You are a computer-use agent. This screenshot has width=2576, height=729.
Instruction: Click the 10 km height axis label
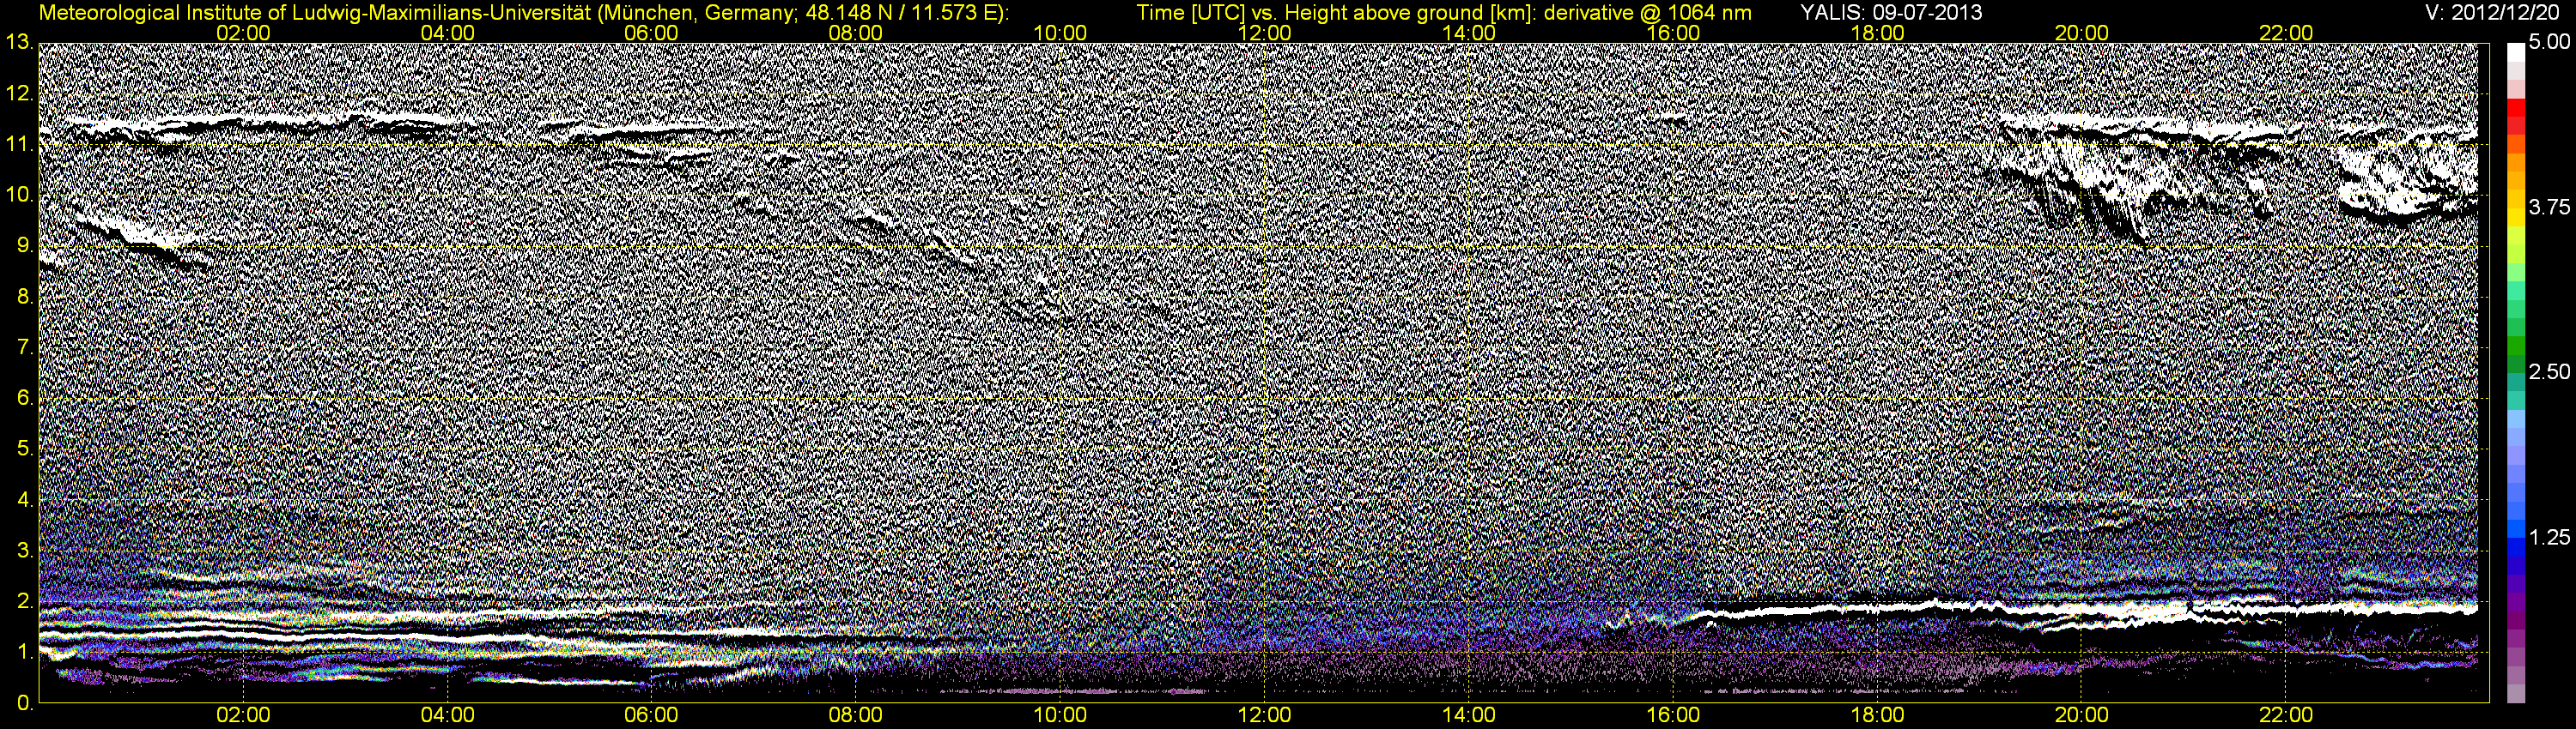18,196
